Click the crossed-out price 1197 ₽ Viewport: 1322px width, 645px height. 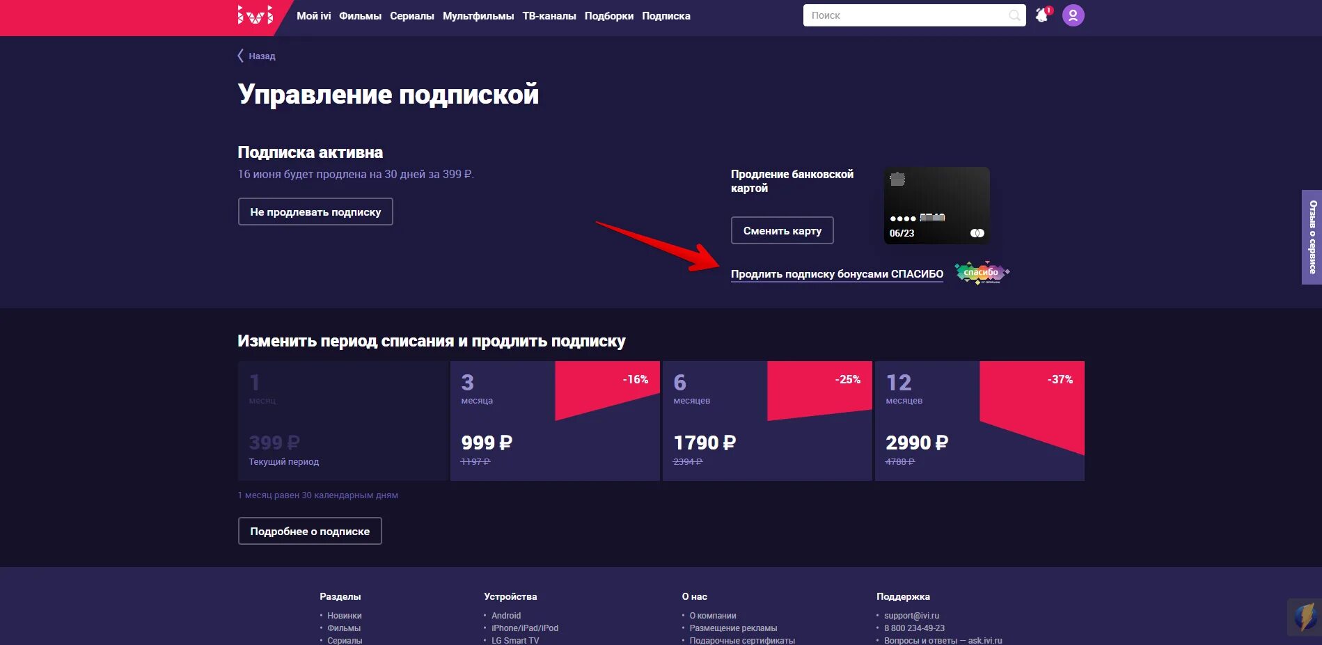(x=475, y=462)
